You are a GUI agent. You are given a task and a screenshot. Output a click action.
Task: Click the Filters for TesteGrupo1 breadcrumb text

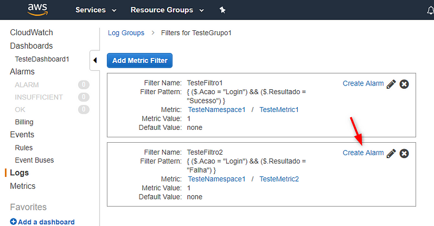[196, 33]
